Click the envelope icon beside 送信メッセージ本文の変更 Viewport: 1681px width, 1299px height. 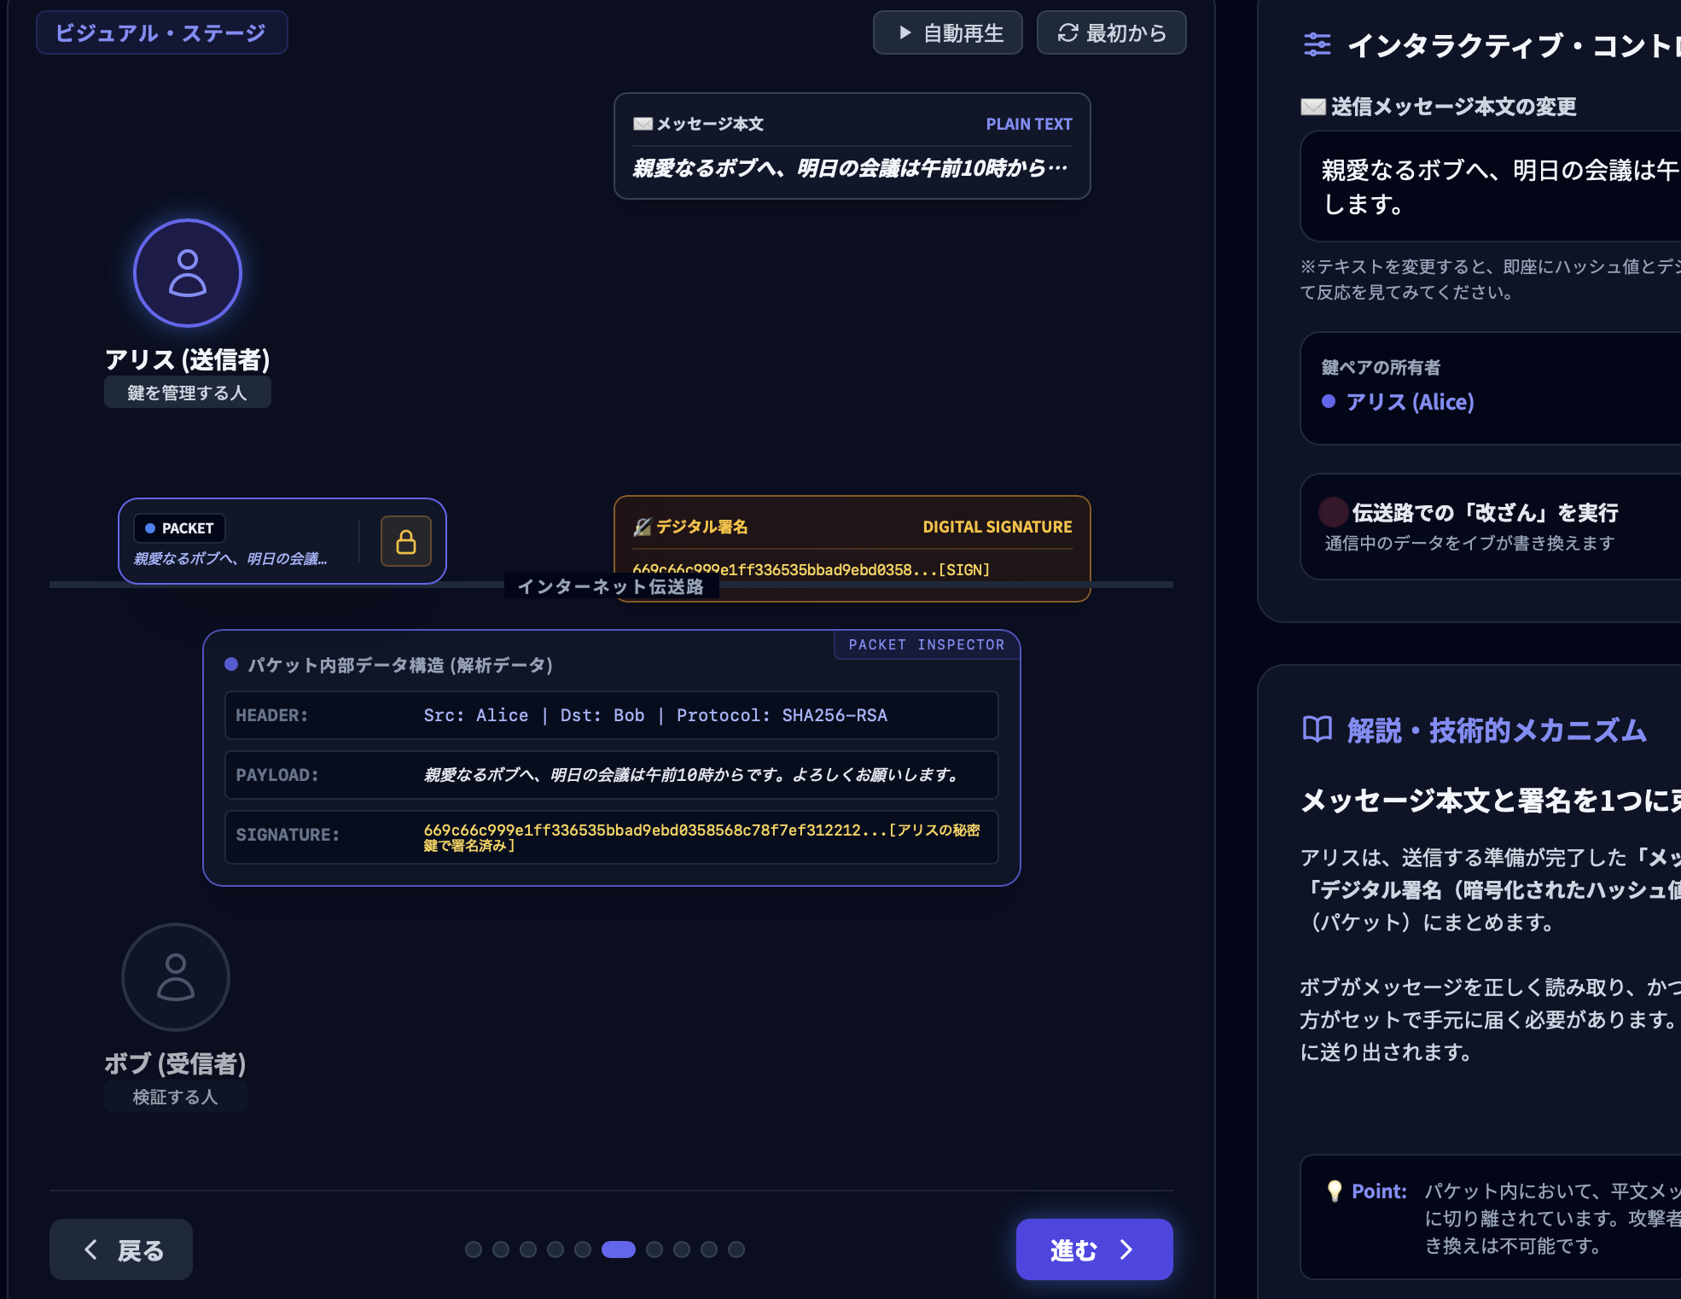pyautogui.click(x=1312, y=107)
